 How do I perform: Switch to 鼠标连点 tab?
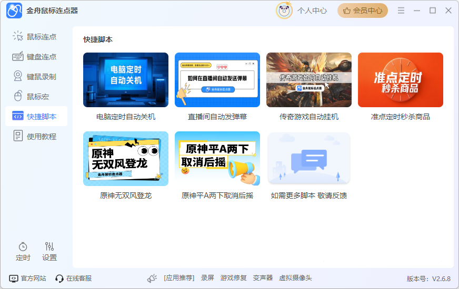click(x=36, y=37)
